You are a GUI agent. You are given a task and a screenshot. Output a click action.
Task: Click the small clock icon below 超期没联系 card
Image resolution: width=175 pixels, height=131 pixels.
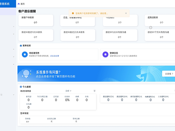(150, 28)
